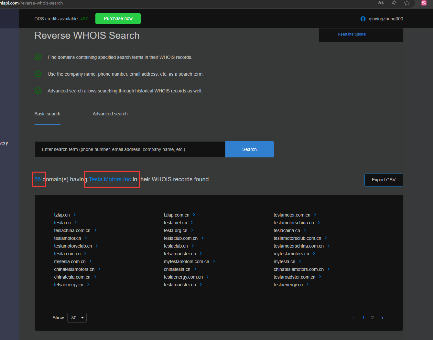
Task: Open domain myteslamotors.cn
Action: [x=291, y=254]
